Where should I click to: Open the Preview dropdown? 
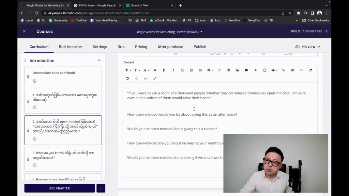[x=308, y=47]
